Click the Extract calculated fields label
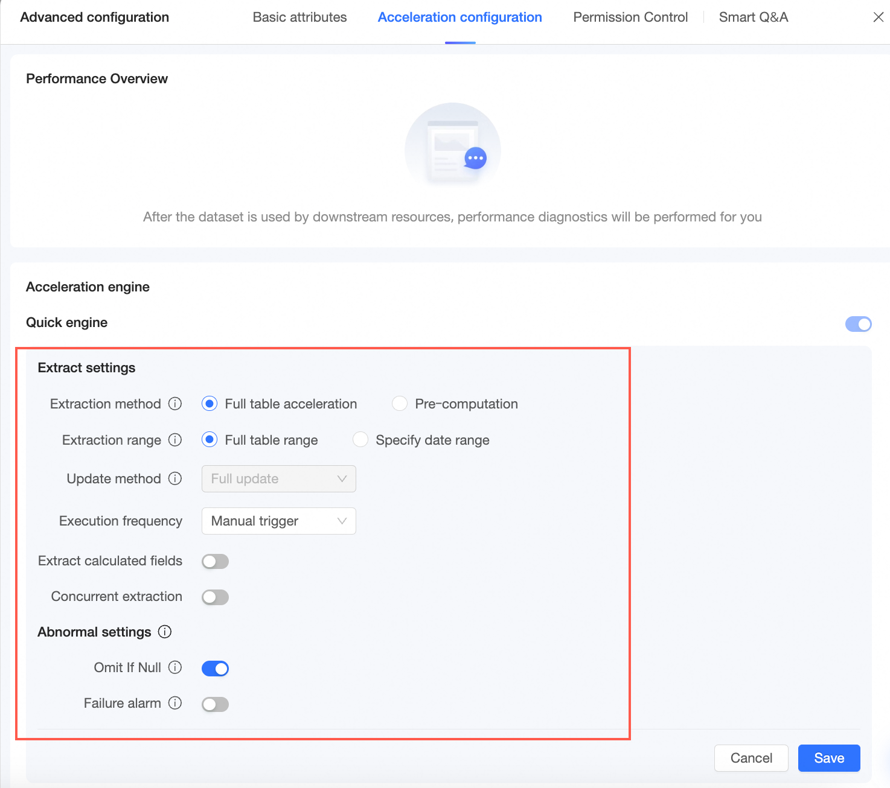 pos(110,561)
